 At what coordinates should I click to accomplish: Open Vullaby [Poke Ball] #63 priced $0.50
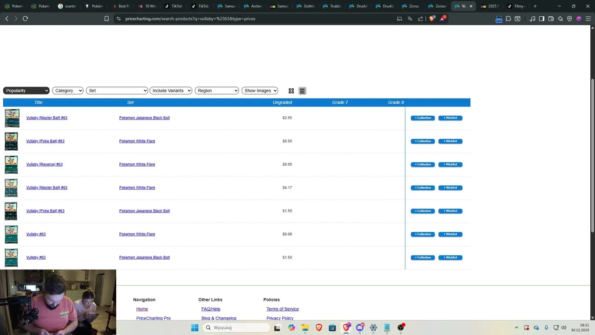(x=45, y=141)
